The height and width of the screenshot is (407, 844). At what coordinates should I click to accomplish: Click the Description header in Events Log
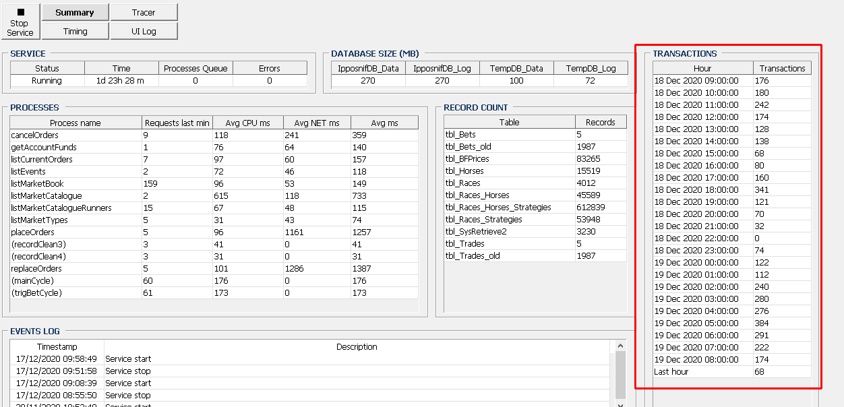pyautogui.click(x=357, y=346)
